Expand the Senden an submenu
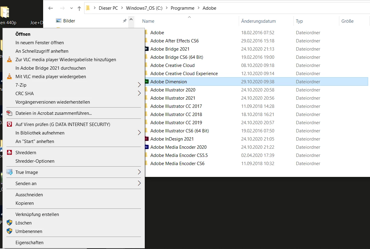 (x=139, y=183)
